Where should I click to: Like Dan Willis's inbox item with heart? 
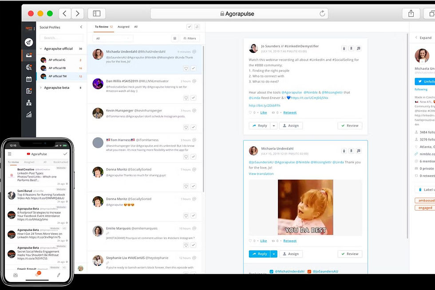tap(186, 98)
